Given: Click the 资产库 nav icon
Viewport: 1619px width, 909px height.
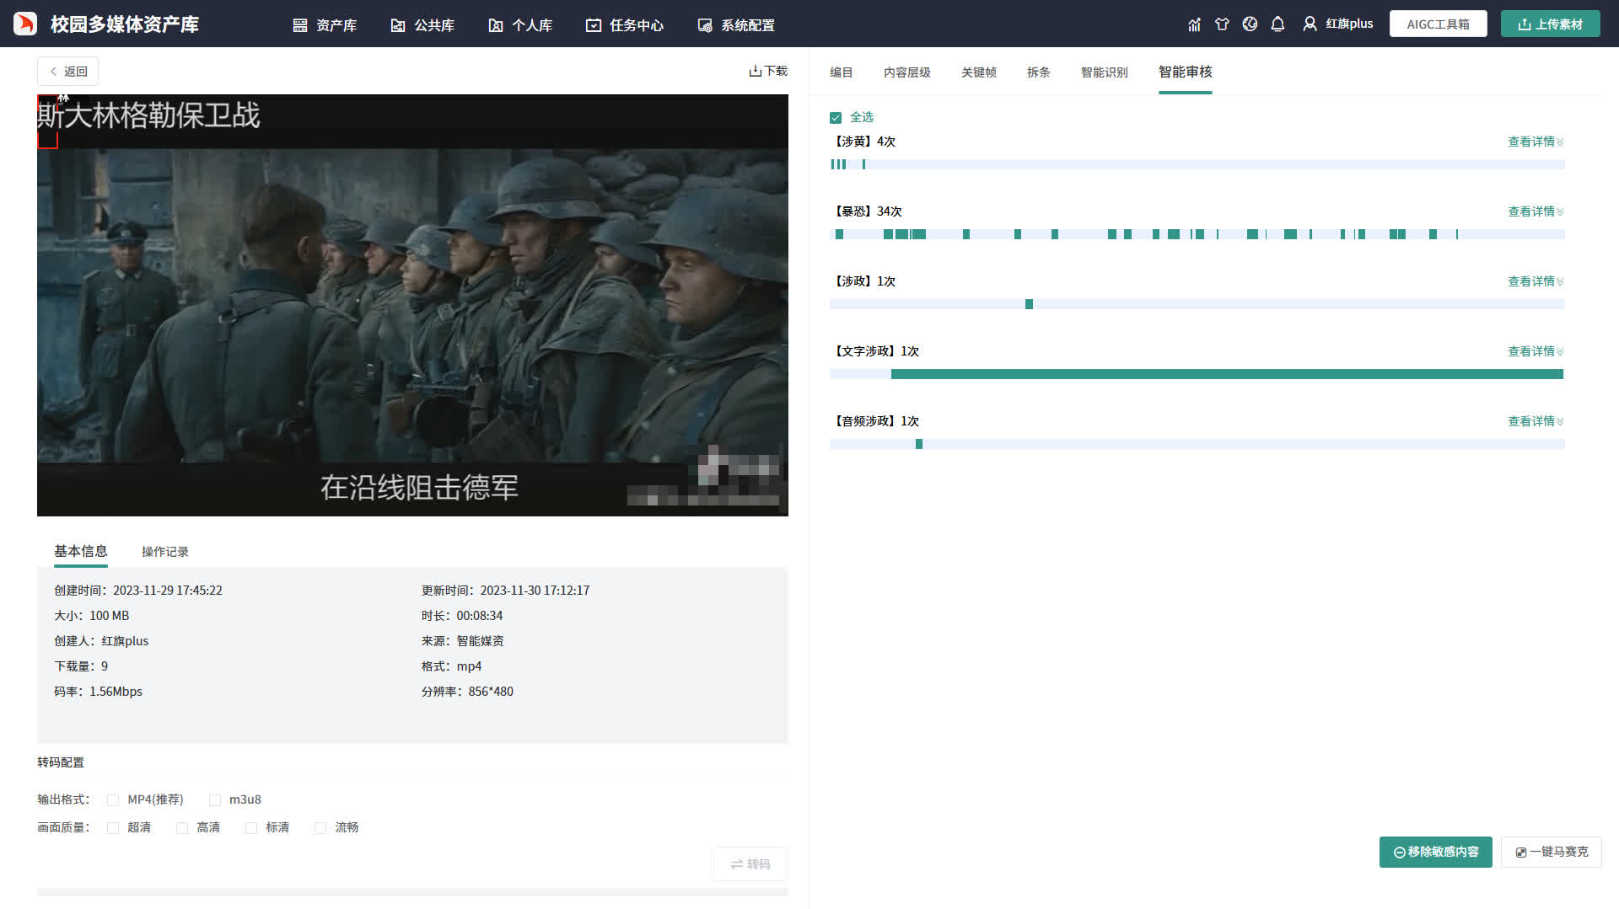Looking at the screenshot, I should (x=300, y=25).
